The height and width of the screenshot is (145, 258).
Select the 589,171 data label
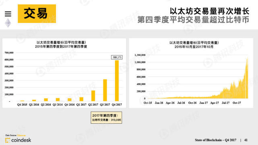[x=117, y=57]
